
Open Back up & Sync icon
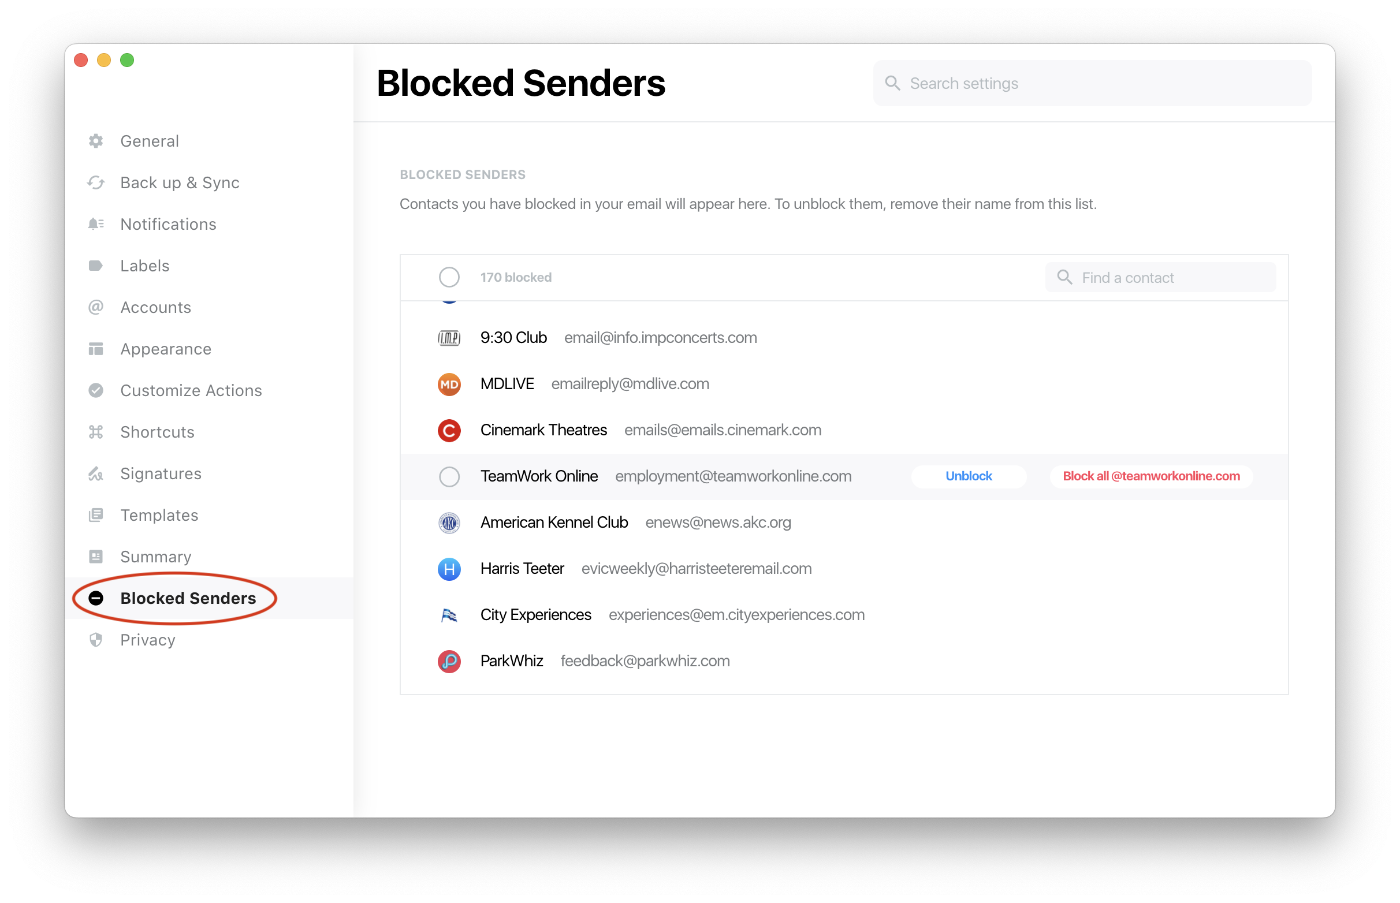(x=96, y=182)
